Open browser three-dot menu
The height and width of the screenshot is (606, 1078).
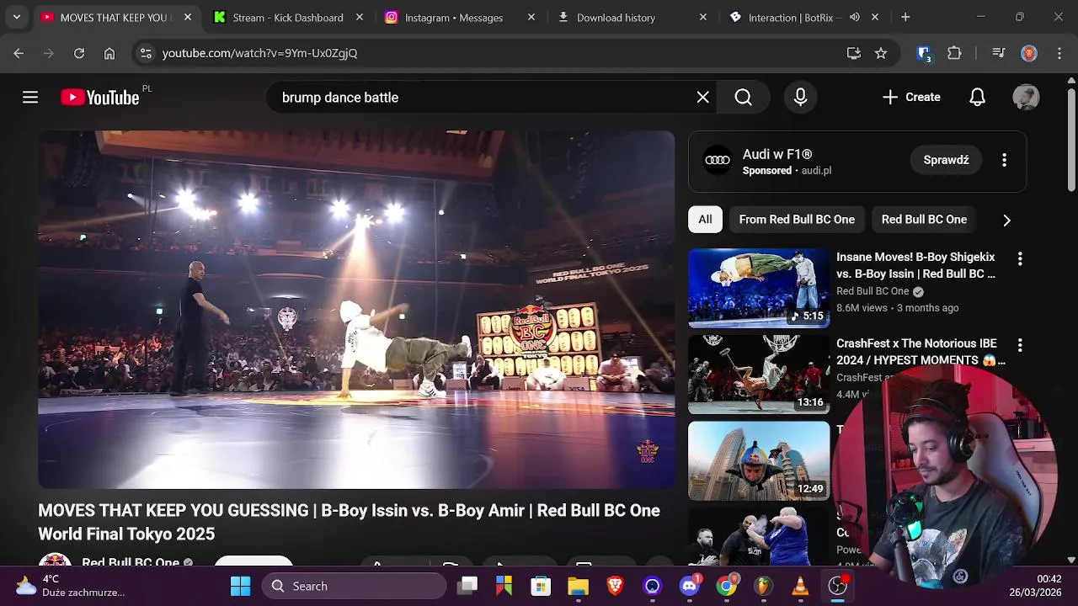tap(1058, 53)
